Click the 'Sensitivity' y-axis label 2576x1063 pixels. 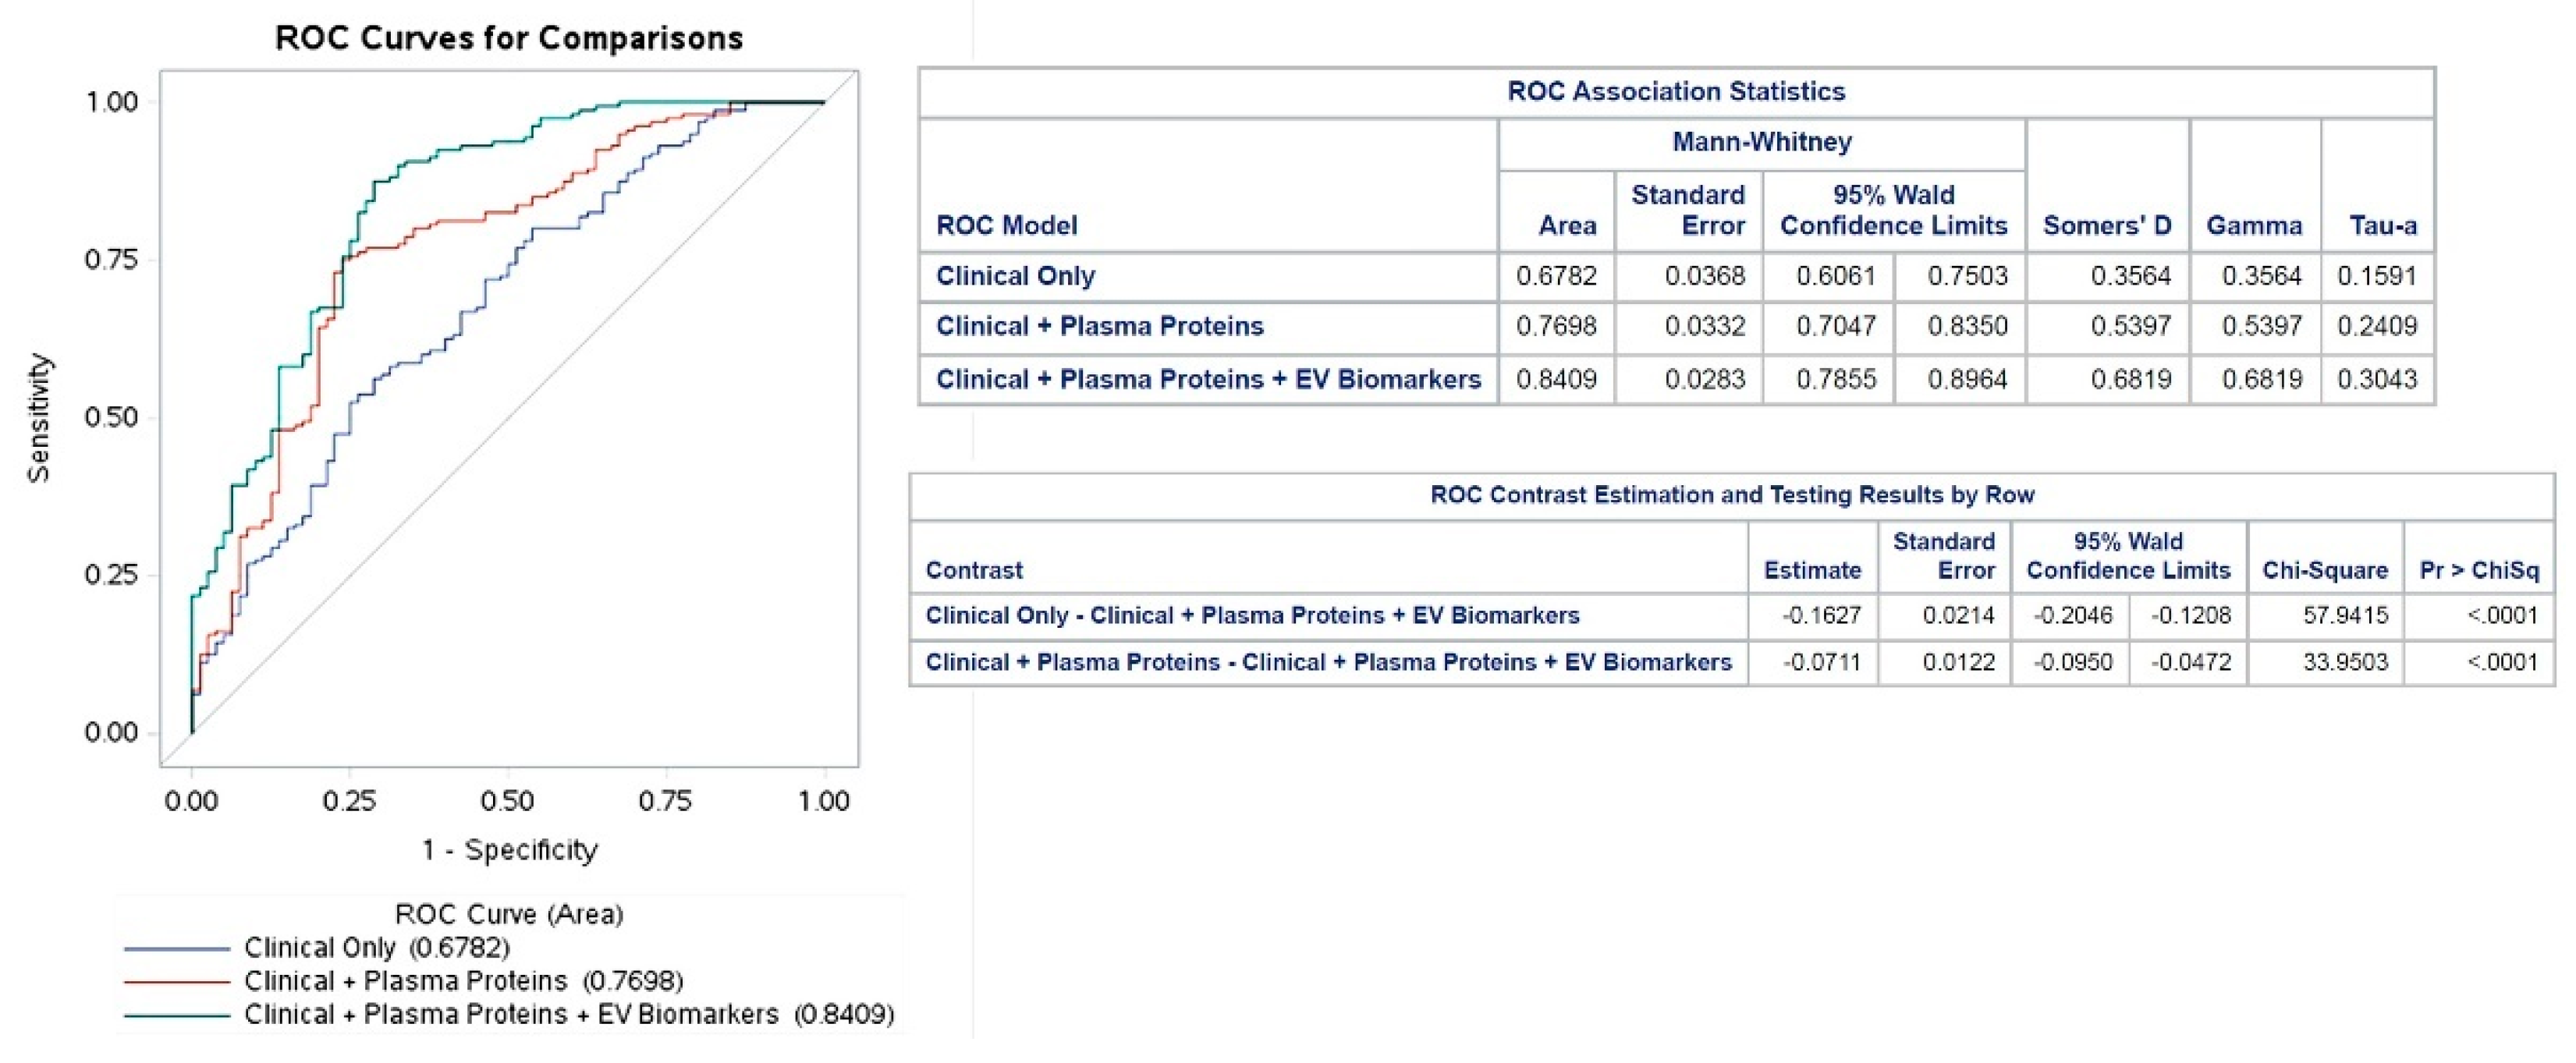click(38, 418)
